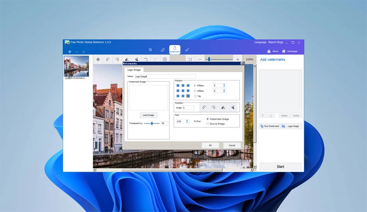The width and height of the screenshot is (367, 212).
Task: Remove the selected file with the minus icon
Action: click(77, 52)
